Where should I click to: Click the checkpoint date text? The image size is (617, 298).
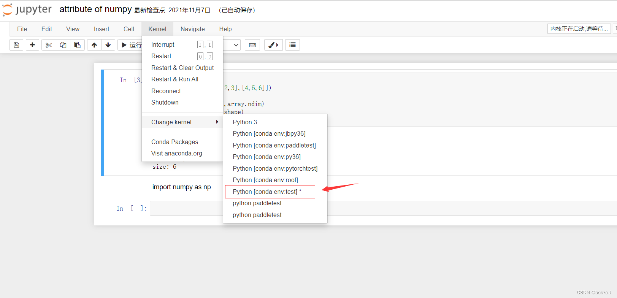tap(172, 10)
